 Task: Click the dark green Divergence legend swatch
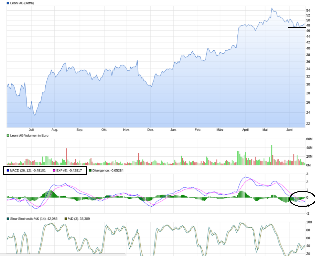(90, 171)
